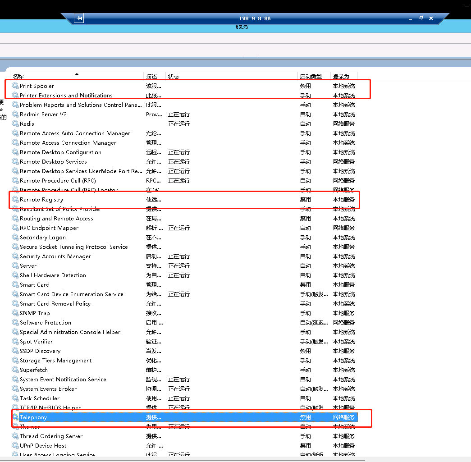Image resolution: width=471 pixels, height=462 pixels.
Task: Click the Print Spooler gear icon
Action: (15, 86)
